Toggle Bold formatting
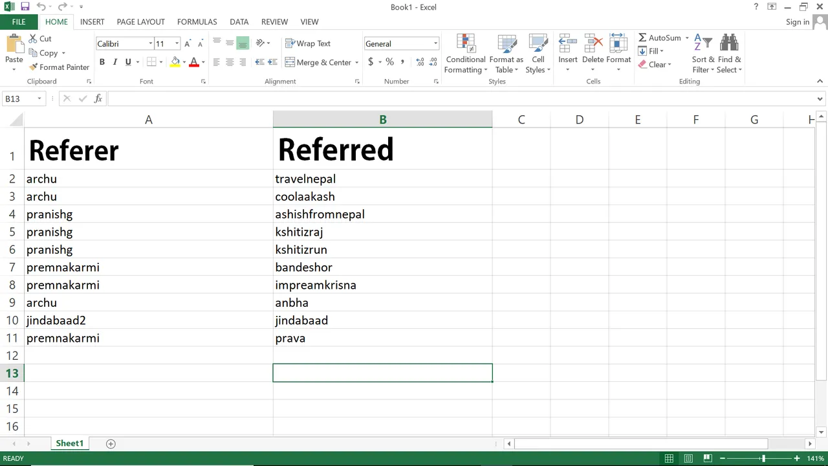Viewport: 828px width, 466px height. tap(102, 62)
